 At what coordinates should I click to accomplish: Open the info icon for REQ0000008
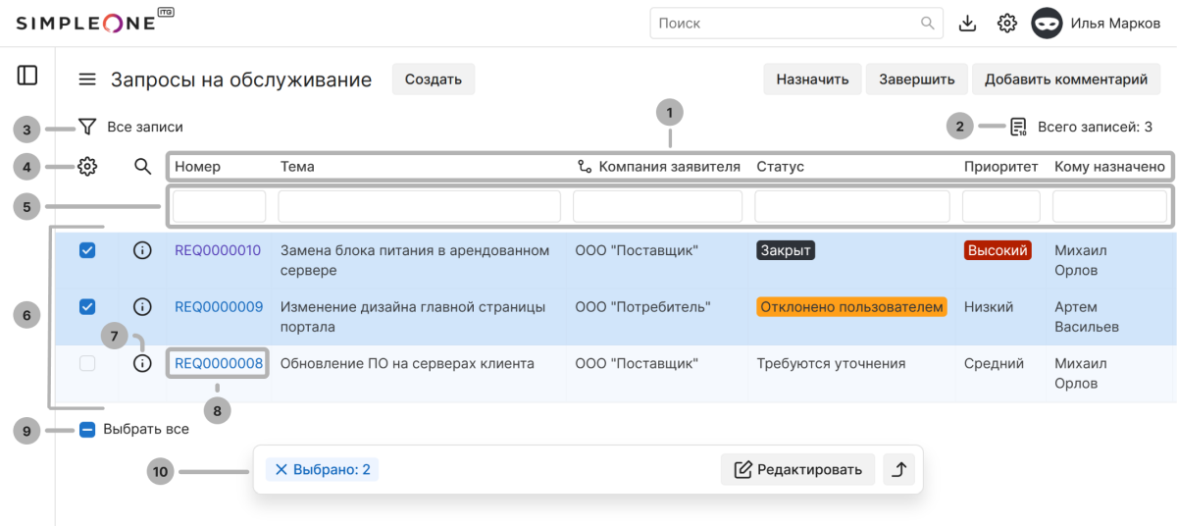point(142,363)
